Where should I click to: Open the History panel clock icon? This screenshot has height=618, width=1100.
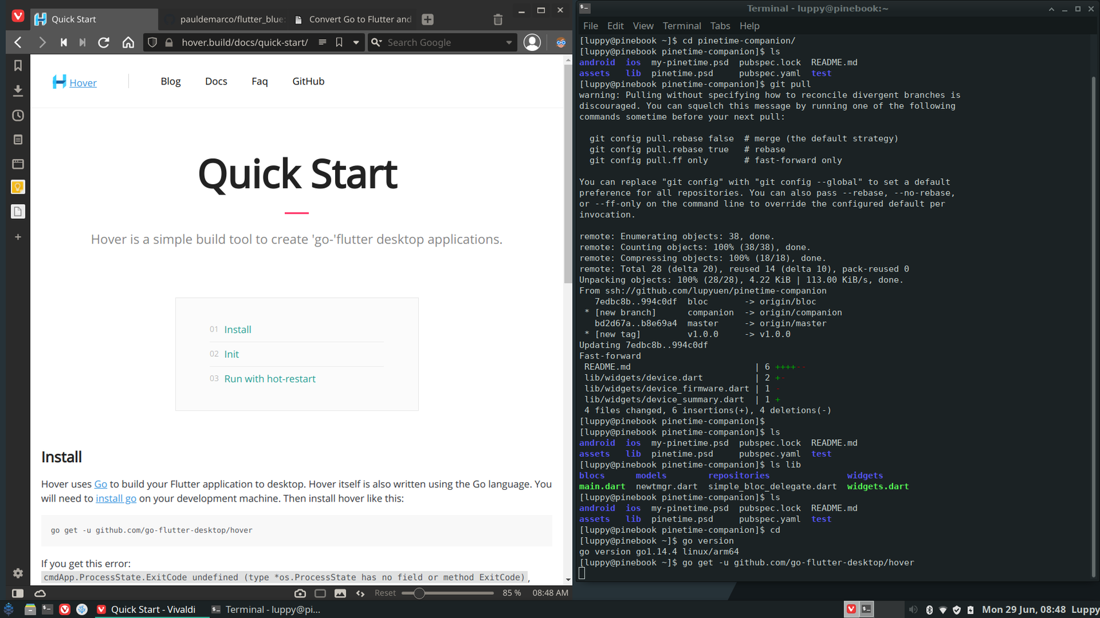(x=18, y=115)
